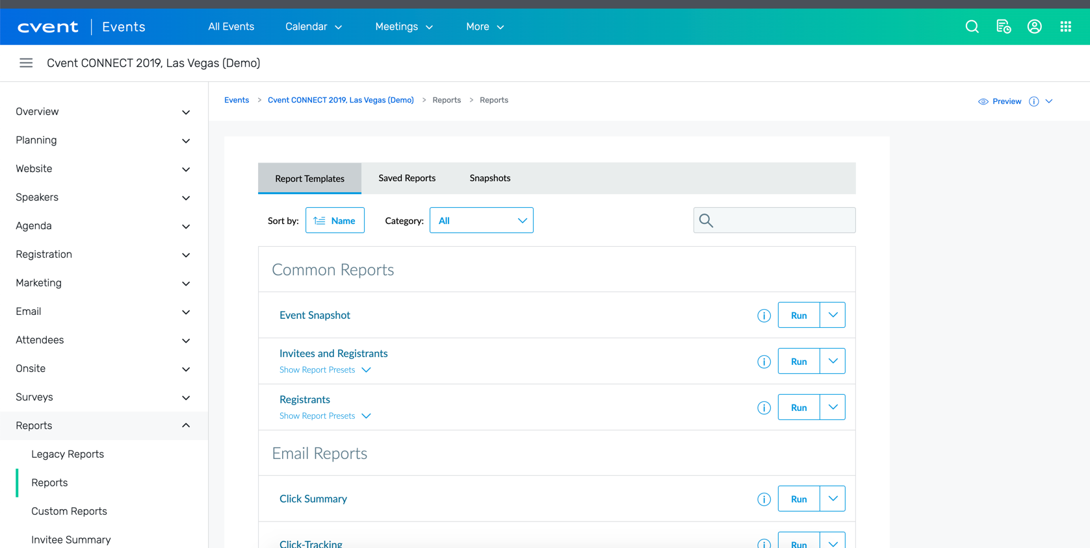This screenshot has width=1090, height=548.
Task: Show info for Event Snapshot report
Action: coord(764,316)
